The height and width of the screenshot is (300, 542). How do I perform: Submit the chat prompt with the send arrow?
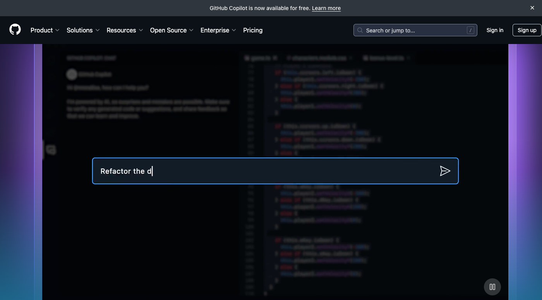tap(445, 171)
